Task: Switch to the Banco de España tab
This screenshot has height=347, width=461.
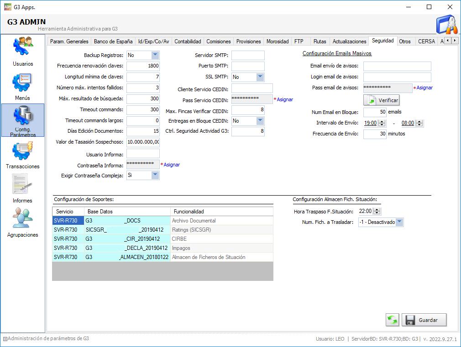Action: [113, 41]
